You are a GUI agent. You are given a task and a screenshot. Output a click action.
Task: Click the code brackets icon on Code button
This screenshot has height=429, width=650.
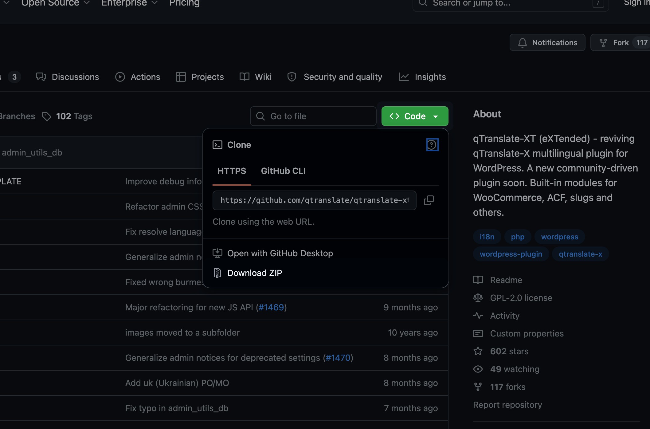pyautogui.click(x=394, y=116)
